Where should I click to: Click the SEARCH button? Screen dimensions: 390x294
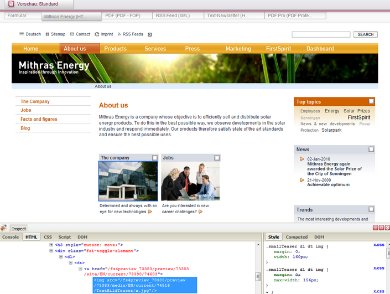pos(365,34)
